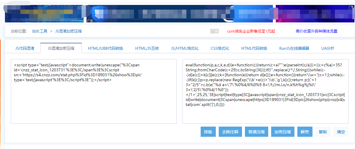
Task: Open the JS代码混淆 tab
Action: point(25,48)
